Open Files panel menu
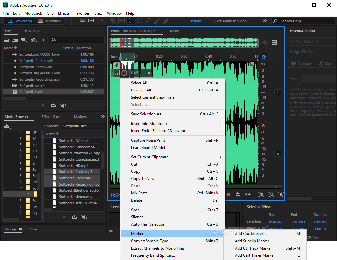This screenshot has height=260, width=337. pos(16,31)
